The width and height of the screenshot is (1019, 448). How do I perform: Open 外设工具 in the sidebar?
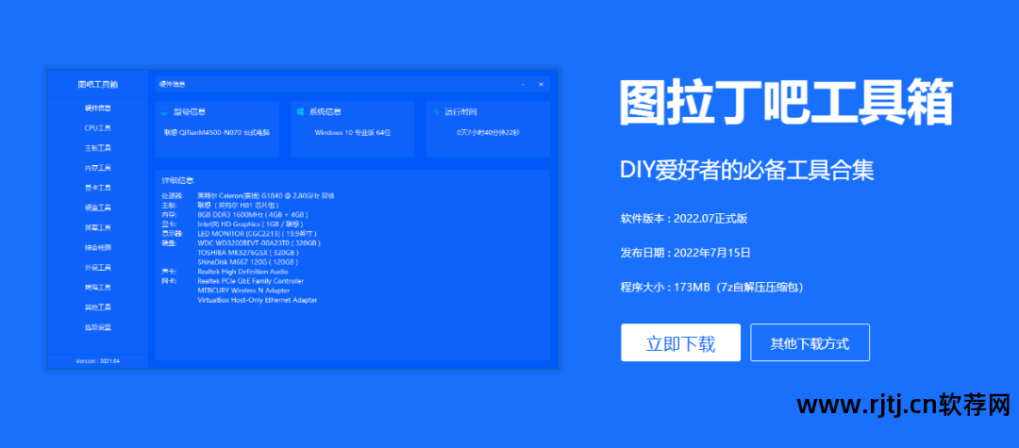(x=97, y=268)
